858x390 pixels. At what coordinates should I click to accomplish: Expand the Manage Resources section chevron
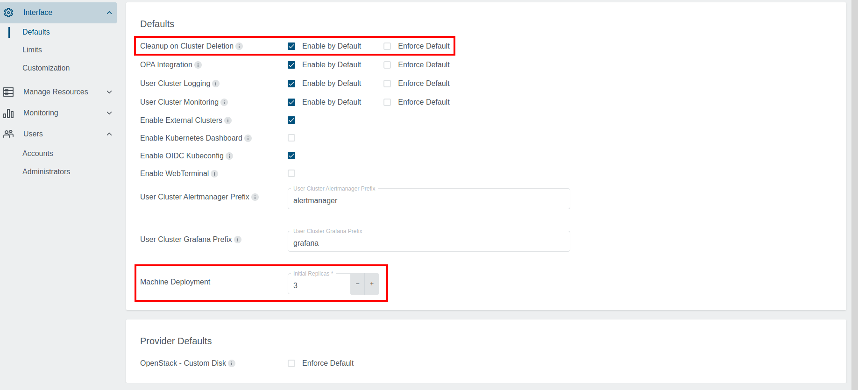109,92
